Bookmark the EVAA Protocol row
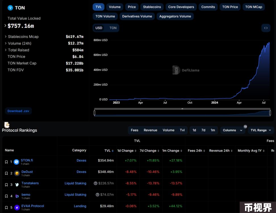Image resolution: width=276 pixels, height=213 pixels. pyautogui.click(x=6, y=208)
